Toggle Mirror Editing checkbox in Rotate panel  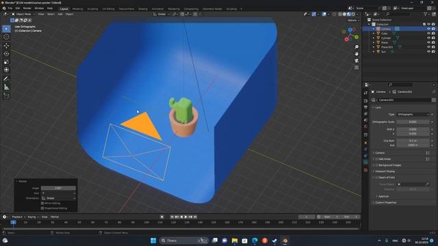[42, 204]
